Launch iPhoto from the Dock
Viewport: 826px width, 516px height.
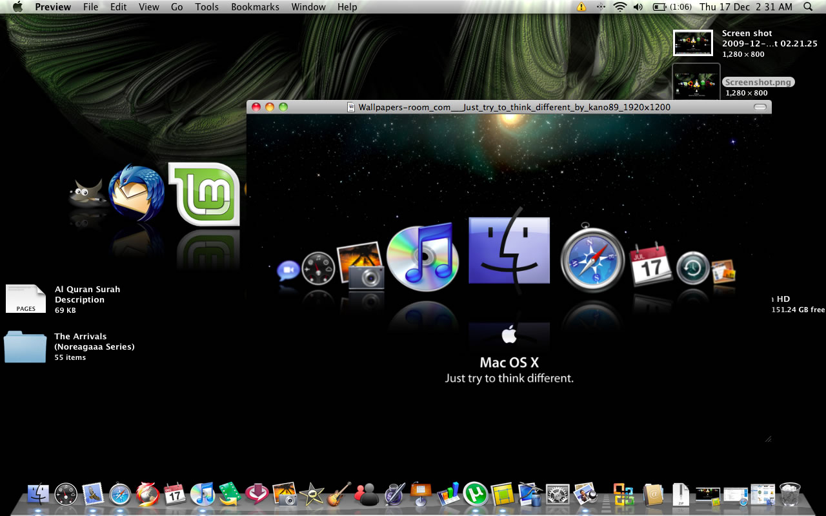[x=285, y=494]
